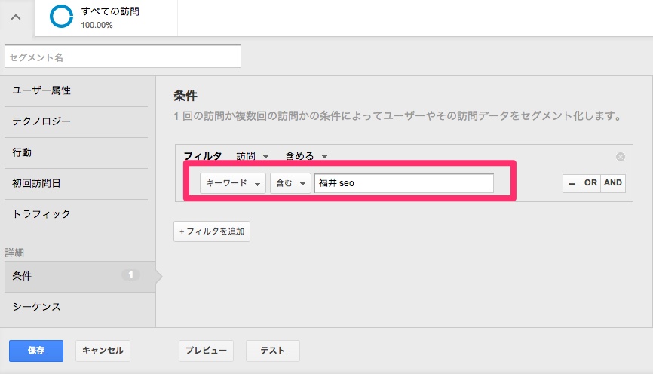
Task: Click the segment name input field
Action: coord(123,57)
